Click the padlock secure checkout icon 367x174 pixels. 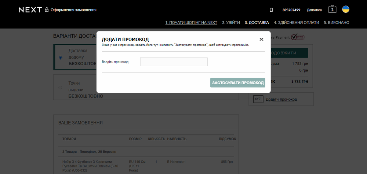tap(47, 10)
